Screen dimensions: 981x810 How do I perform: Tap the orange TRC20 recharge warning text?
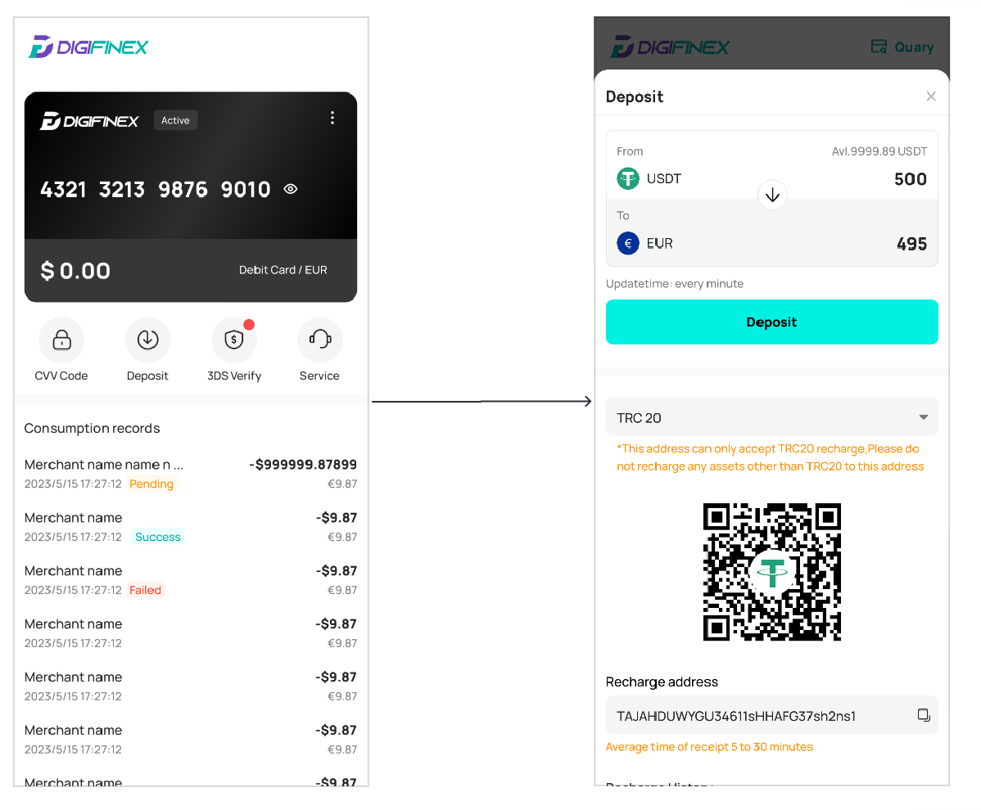771,457
